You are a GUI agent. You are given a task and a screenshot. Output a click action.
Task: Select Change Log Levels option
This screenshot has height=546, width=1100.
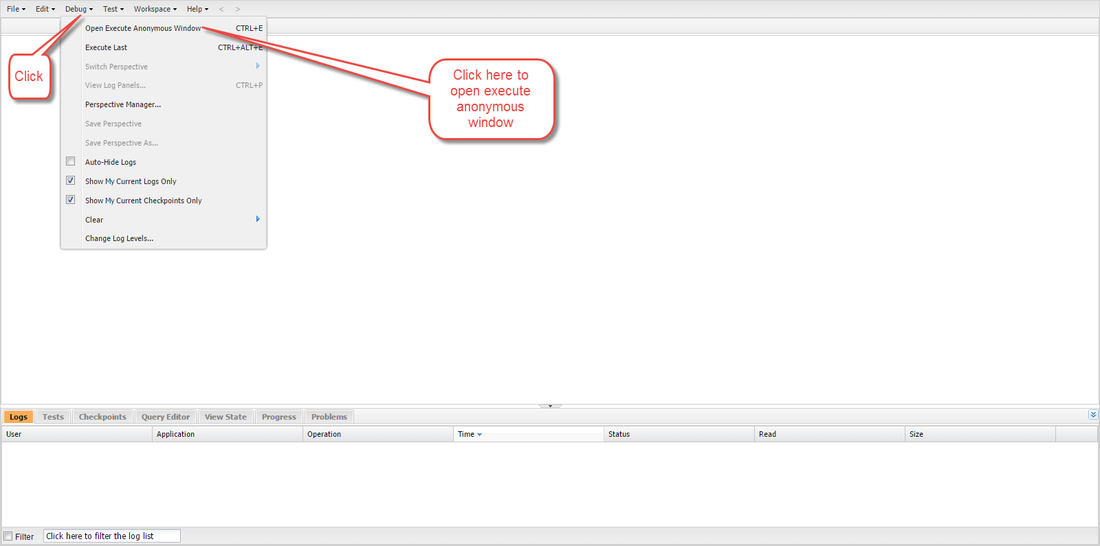coord(119,238)
